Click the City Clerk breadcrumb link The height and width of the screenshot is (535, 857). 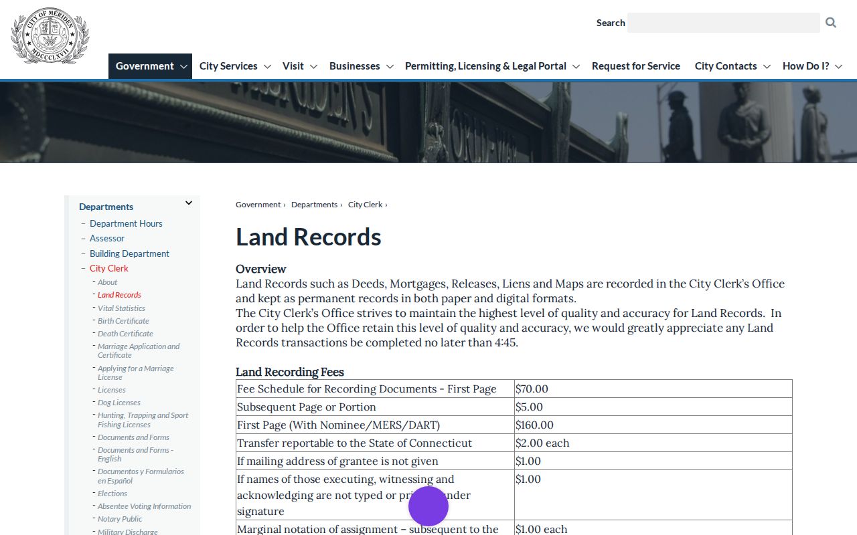pos(365,205)
